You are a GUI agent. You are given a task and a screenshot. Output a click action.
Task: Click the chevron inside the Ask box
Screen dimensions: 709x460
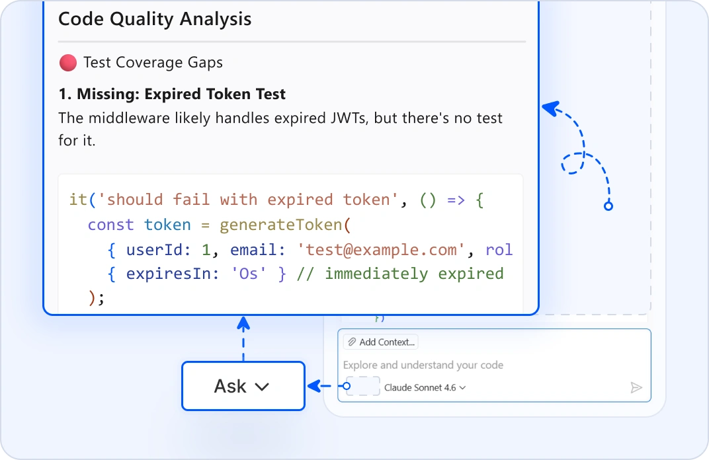(262, 387)
